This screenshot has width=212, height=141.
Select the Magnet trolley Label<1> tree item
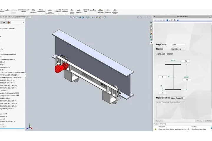click(x=7, y=109)
